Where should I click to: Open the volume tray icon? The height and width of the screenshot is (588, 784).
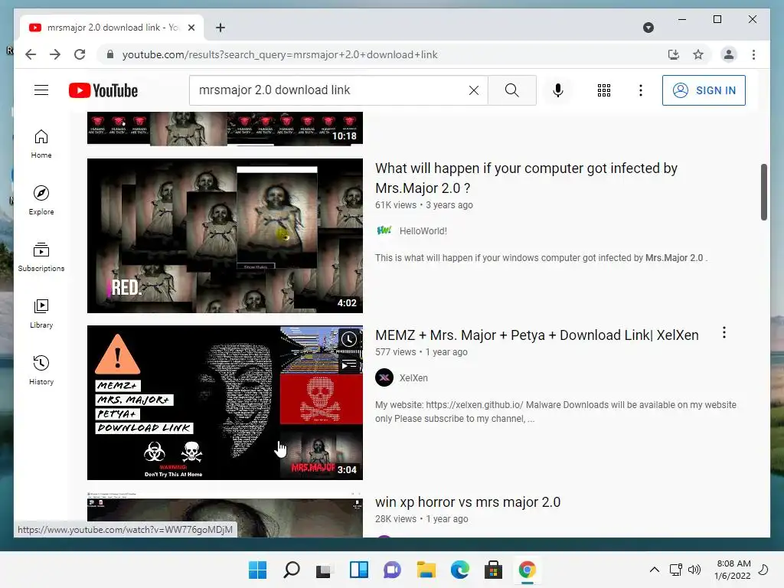[x=694, y=570]
